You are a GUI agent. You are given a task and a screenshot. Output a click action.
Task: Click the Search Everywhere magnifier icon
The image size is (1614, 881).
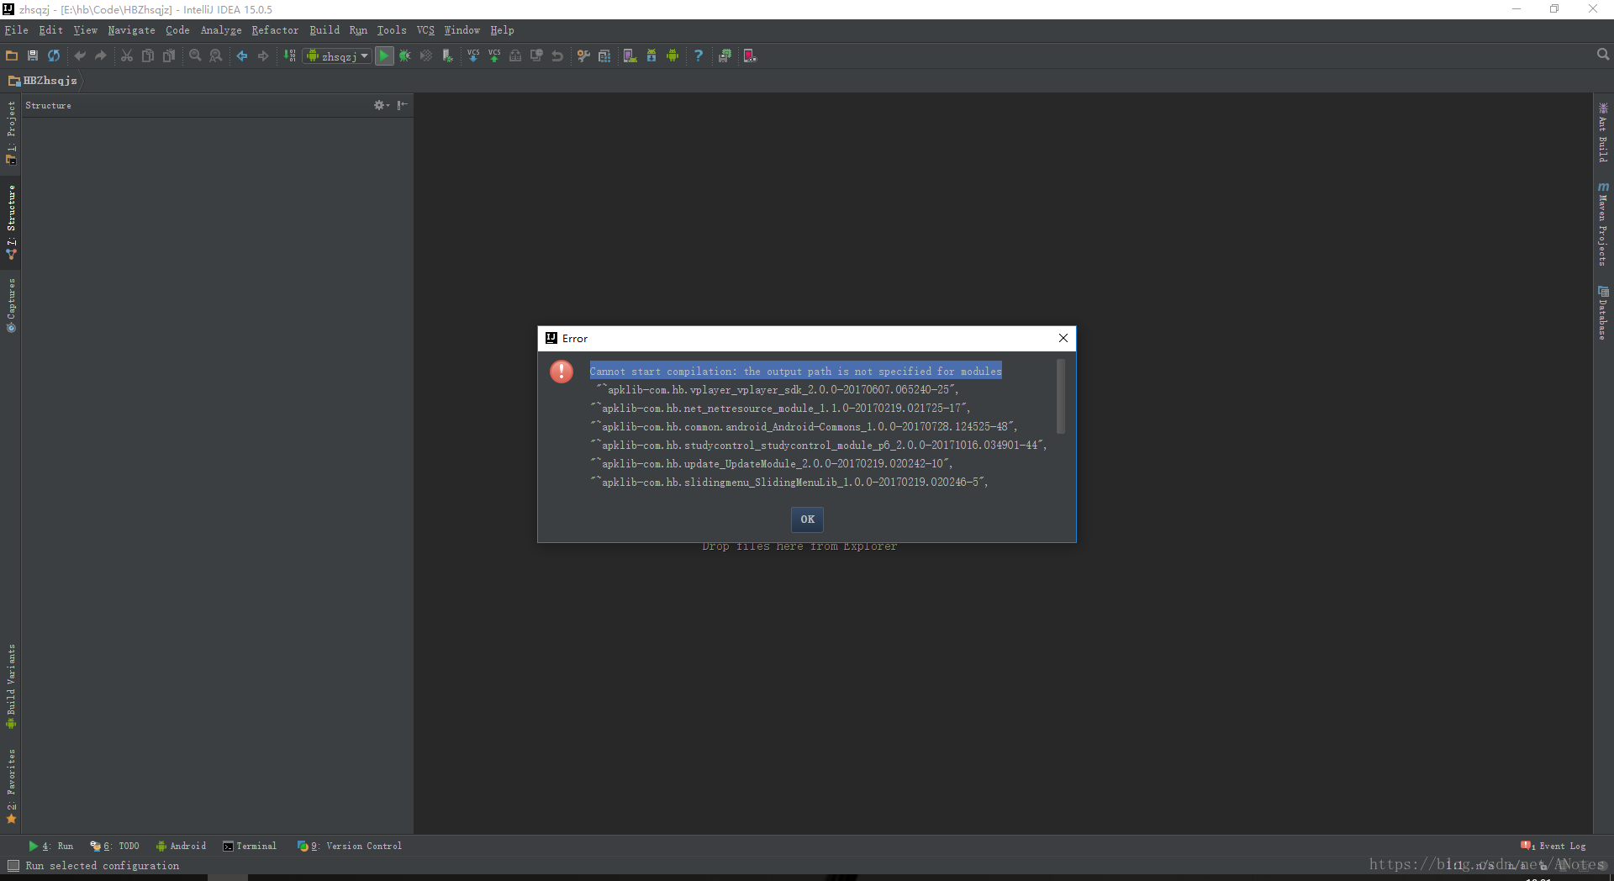pos(1602,55)
